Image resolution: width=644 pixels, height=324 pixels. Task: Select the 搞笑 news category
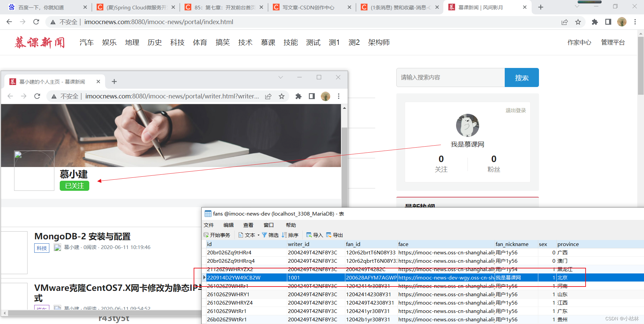point(222,43)
